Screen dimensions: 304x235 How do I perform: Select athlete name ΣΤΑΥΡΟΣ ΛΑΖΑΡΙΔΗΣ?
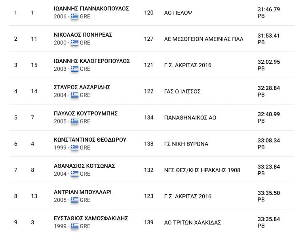click(82, 87)
